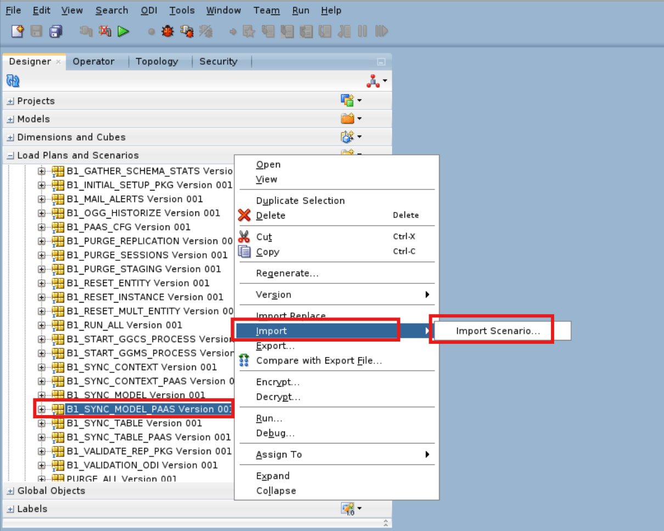The width and height of the screenshot is (664, 531).
Task: Click the grayed star bookmark toolbar icon
Action: pos(249,31)
